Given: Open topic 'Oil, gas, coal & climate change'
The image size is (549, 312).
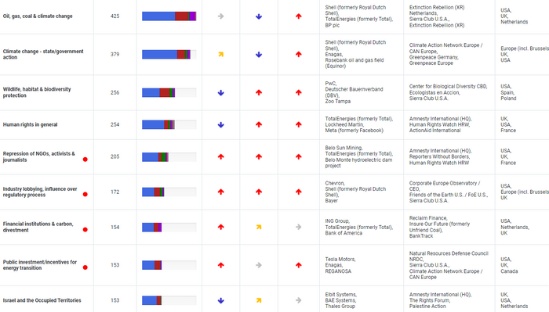Looking at the screenshot, I should coord(38,16).
